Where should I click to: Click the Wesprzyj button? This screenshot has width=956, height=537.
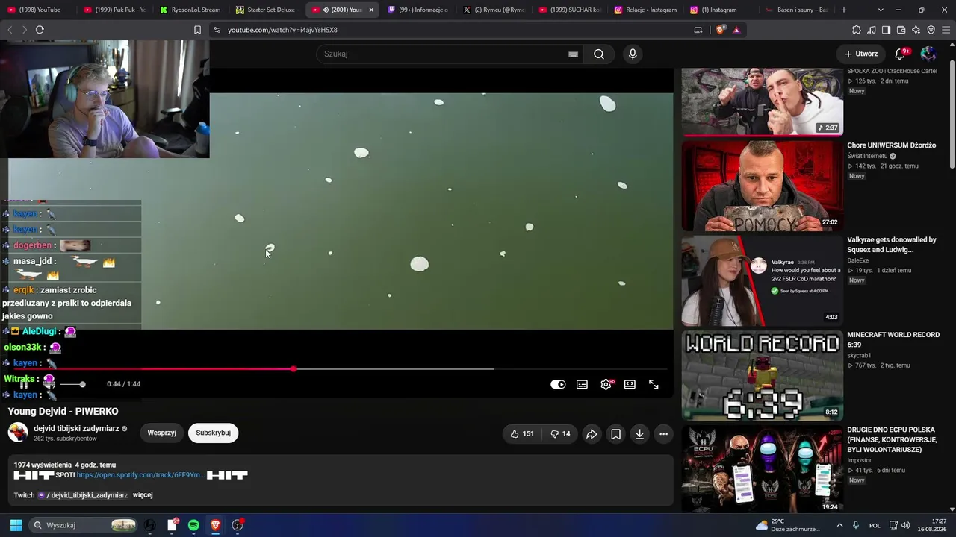162,433
